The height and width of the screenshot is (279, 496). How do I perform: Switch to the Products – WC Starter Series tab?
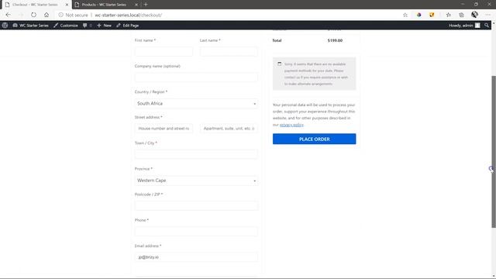pos(104,5)
